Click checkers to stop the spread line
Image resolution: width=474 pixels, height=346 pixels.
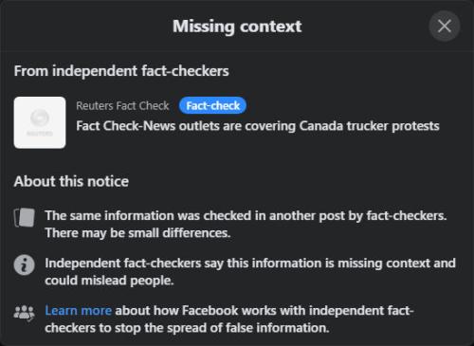coord(187,328)
